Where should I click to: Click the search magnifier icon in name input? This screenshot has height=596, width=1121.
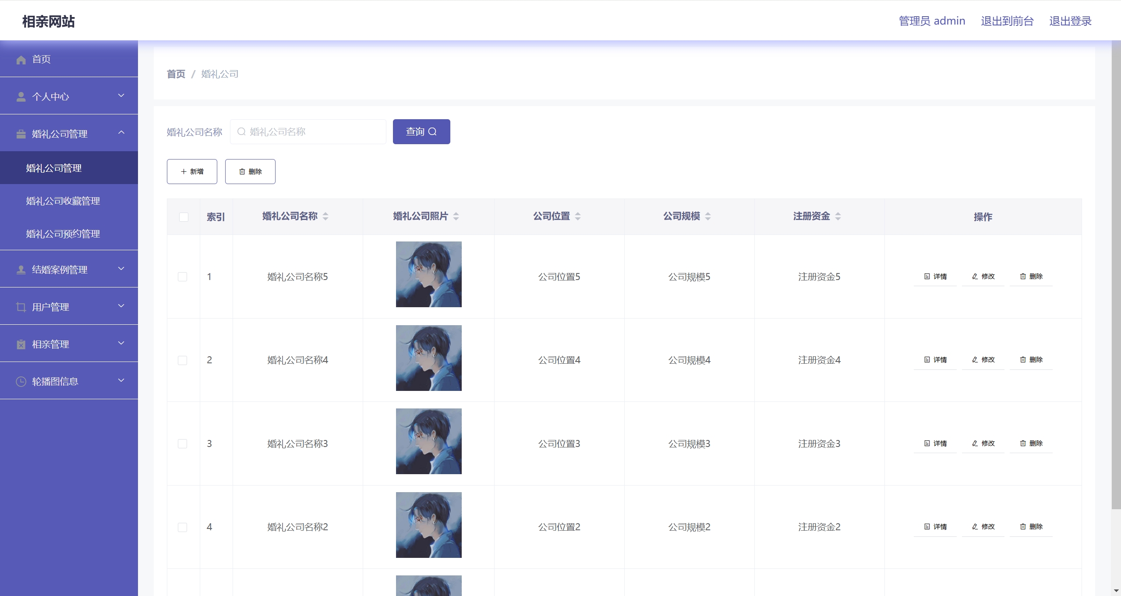click(241, 131)
